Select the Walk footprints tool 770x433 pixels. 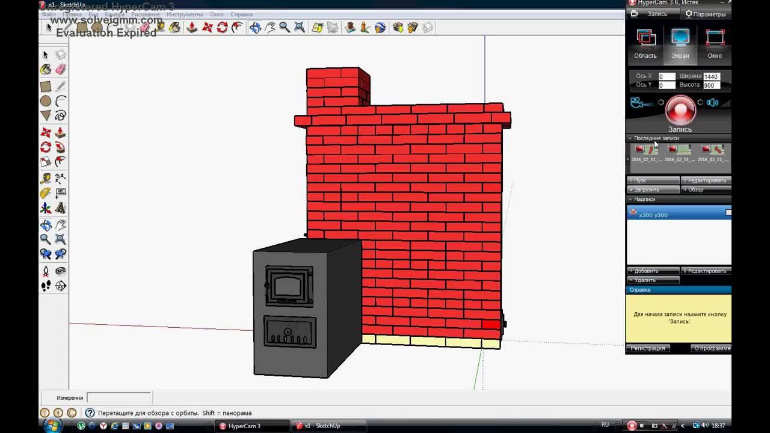46,286
